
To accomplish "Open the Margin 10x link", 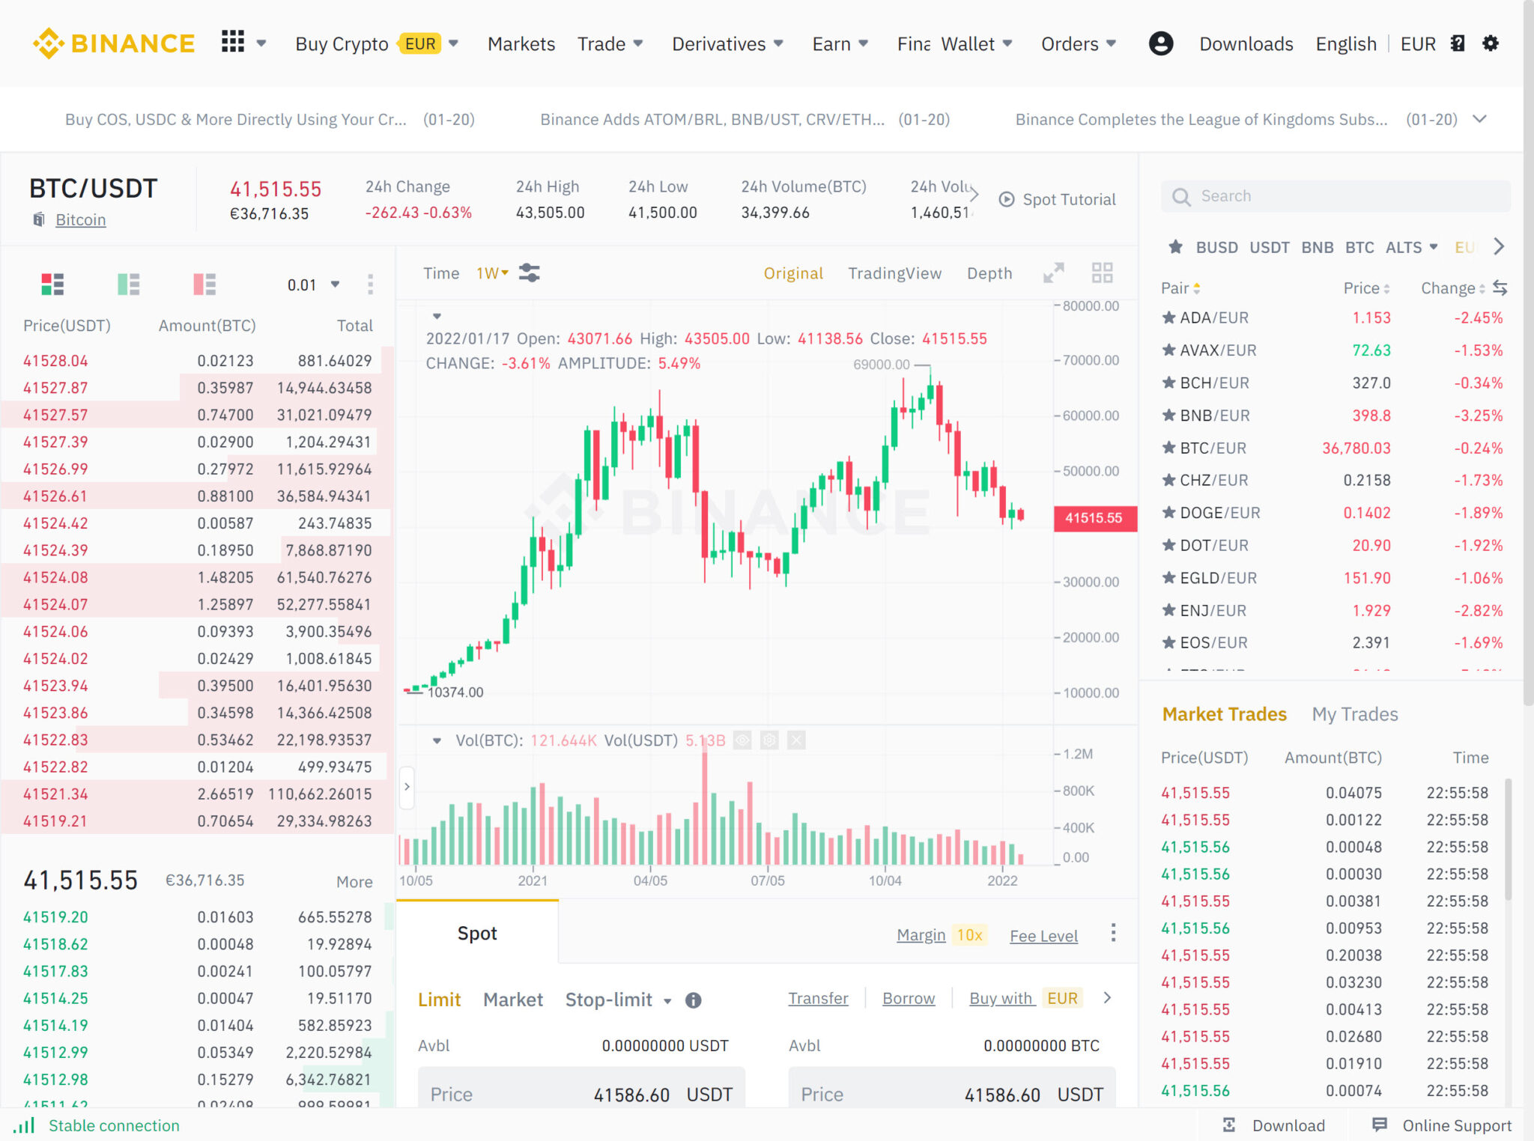I will [x=942, y=935].
